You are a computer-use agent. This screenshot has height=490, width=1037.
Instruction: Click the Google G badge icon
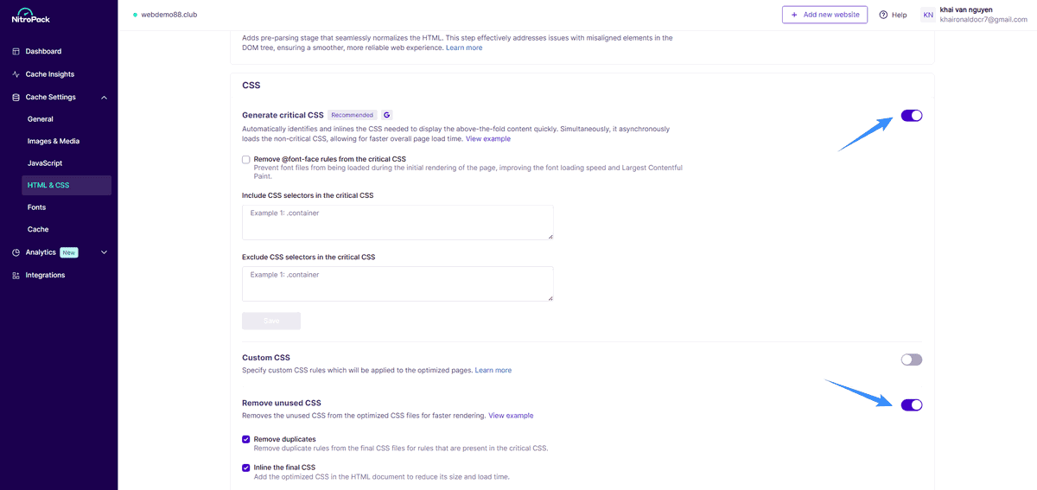click(387, 115)
